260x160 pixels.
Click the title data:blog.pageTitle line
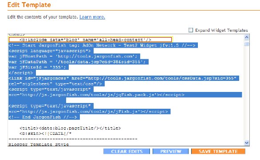coord(70,128)
